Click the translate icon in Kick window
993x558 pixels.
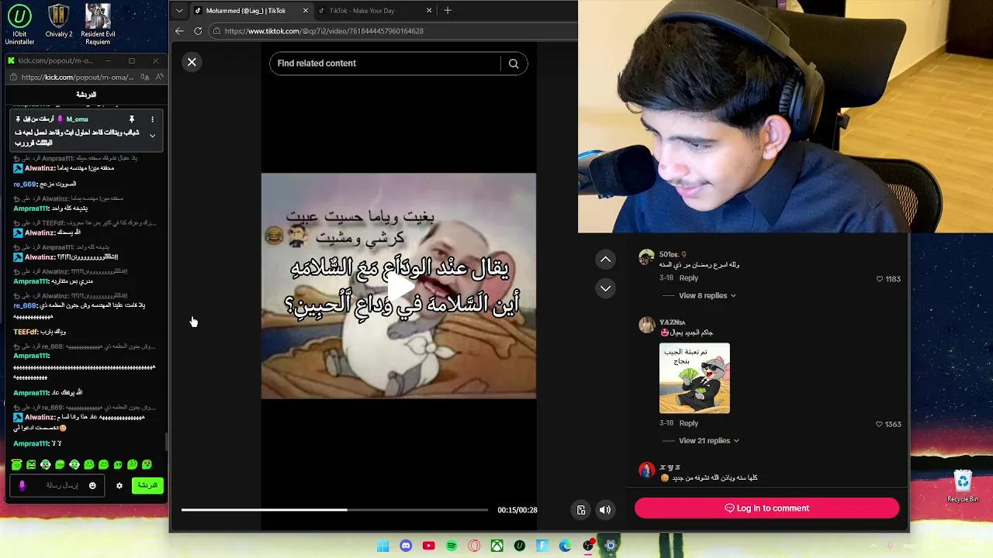pos(144,77)
